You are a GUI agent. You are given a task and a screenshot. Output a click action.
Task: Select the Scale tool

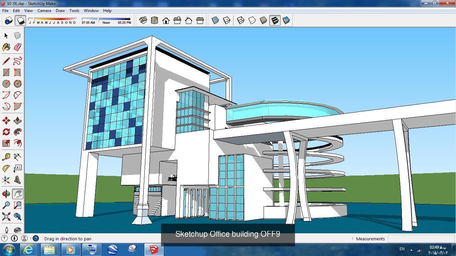(6, 143)
